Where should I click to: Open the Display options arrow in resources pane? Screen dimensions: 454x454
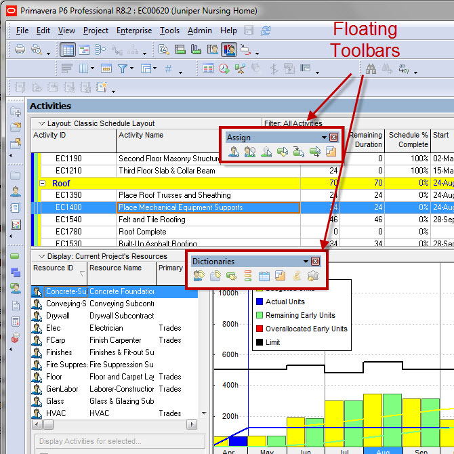point(42,256)
